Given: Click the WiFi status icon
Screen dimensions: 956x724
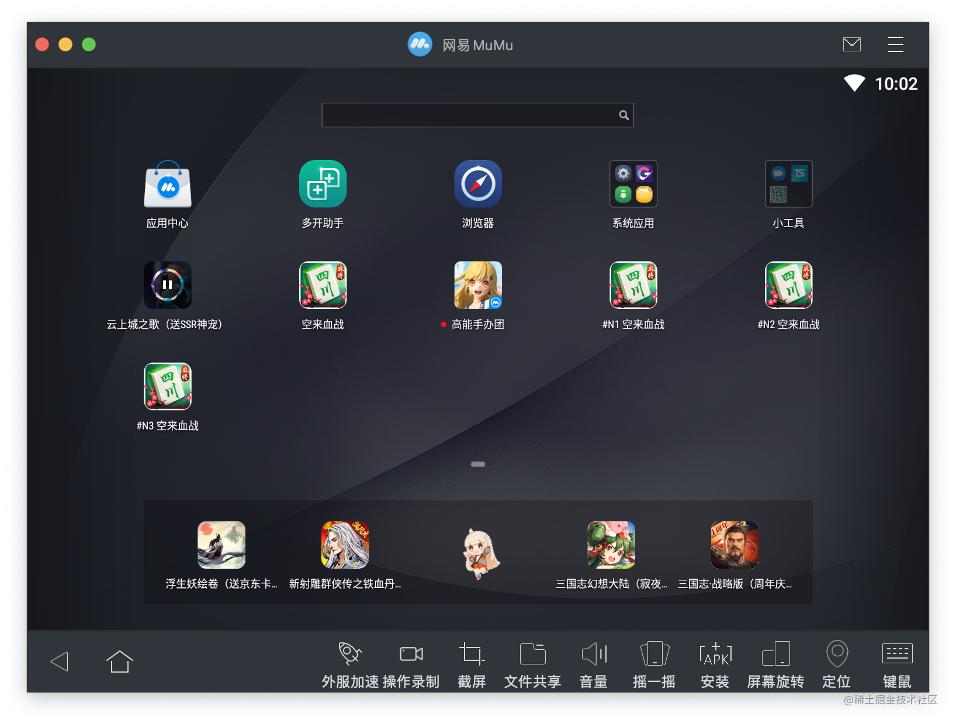Looking at the screenshot, I should [x=854, y=83].
